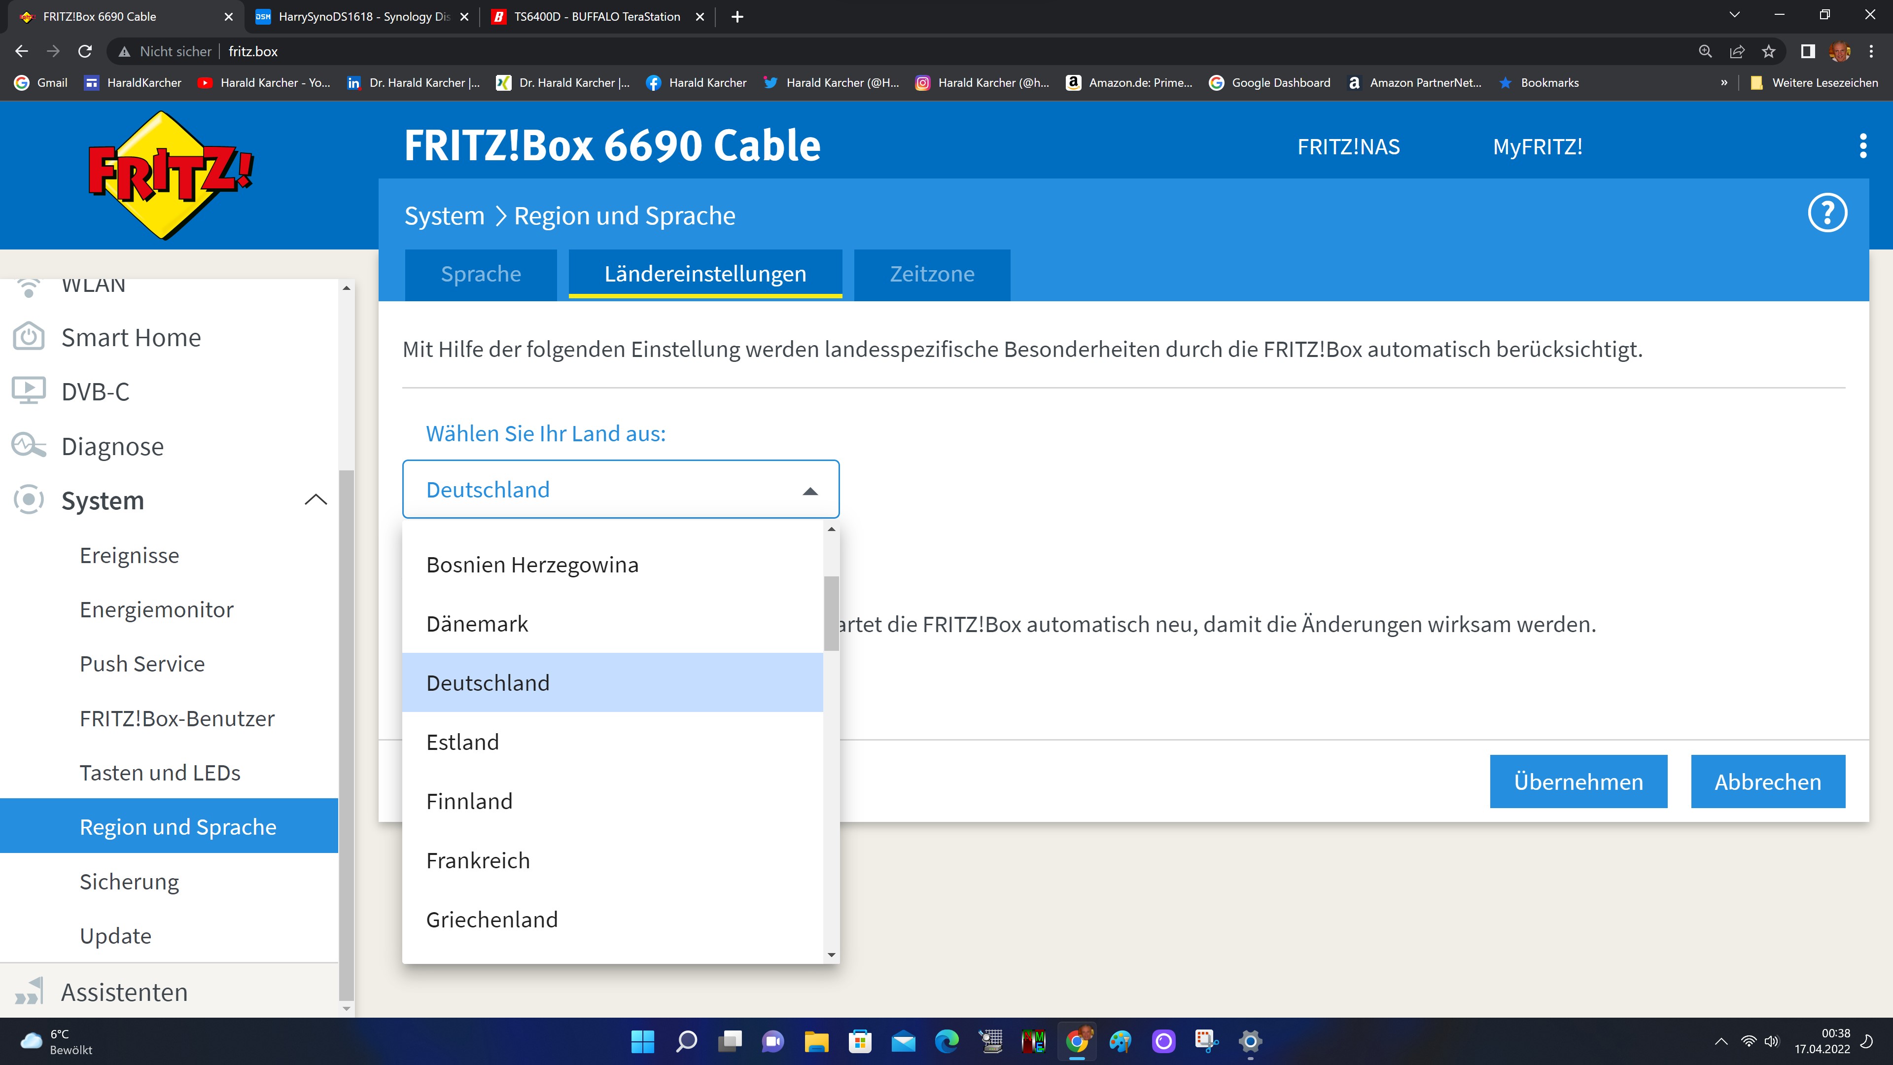This screenshot has width=1893, height=1065.
Task: Click the Abbrechen button
Action: (1767, 781)
